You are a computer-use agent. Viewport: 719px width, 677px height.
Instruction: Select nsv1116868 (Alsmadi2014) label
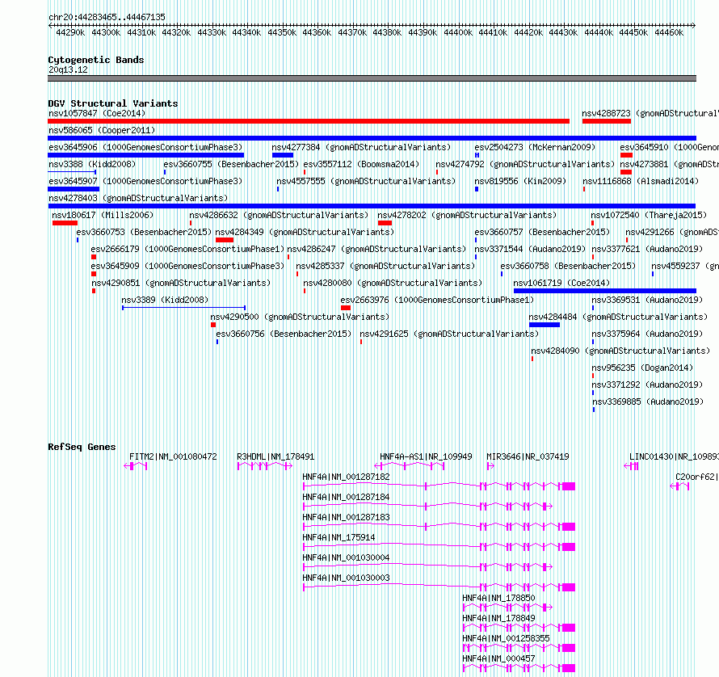click(x=641, y=181)
